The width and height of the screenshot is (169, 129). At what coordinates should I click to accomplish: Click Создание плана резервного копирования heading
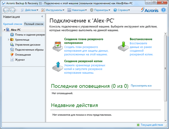point(84,41)
